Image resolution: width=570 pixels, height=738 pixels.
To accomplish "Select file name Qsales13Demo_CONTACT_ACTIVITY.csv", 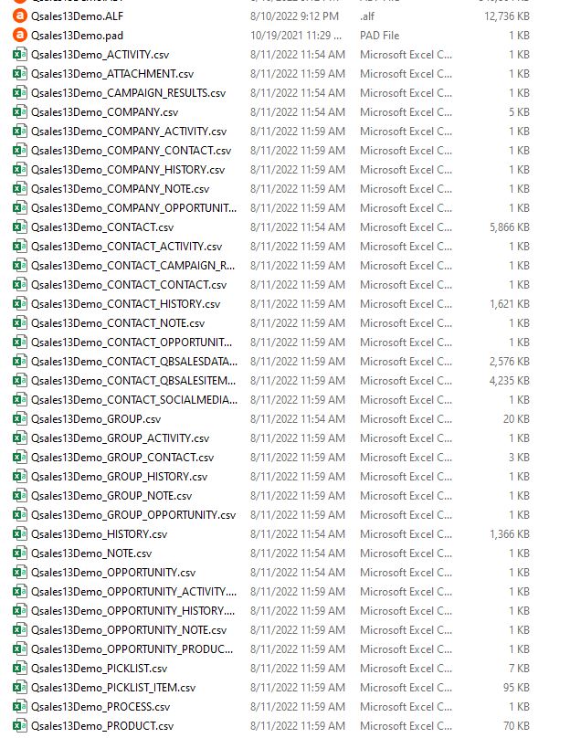I will [x=127, y=247].
